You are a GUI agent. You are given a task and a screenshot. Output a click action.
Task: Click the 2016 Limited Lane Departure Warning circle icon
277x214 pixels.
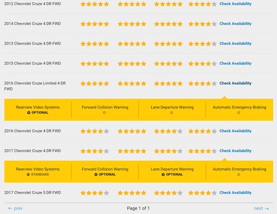(172, 113)
